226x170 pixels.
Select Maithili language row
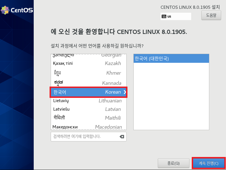(88, 118)
